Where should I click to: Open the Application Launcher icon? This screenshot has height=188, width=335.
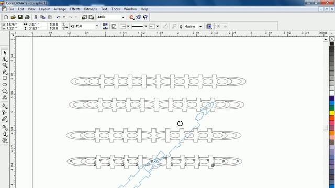(x=131, y=17)
